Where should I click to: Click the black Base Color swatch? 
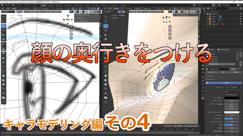pos(232,98)
